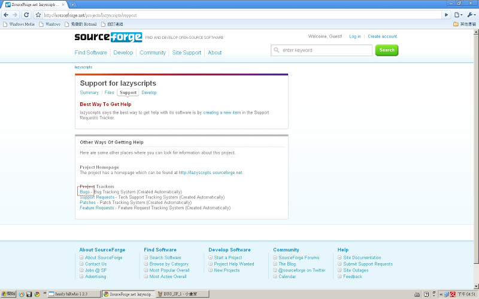Open the Site Support menu
Image resolution: width=479 pixels, height=299 pixels.
[187, 53]
